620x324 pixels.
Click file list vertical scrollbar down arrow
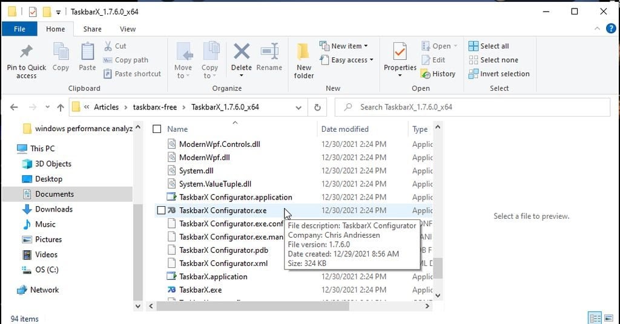tap(438, 295)
